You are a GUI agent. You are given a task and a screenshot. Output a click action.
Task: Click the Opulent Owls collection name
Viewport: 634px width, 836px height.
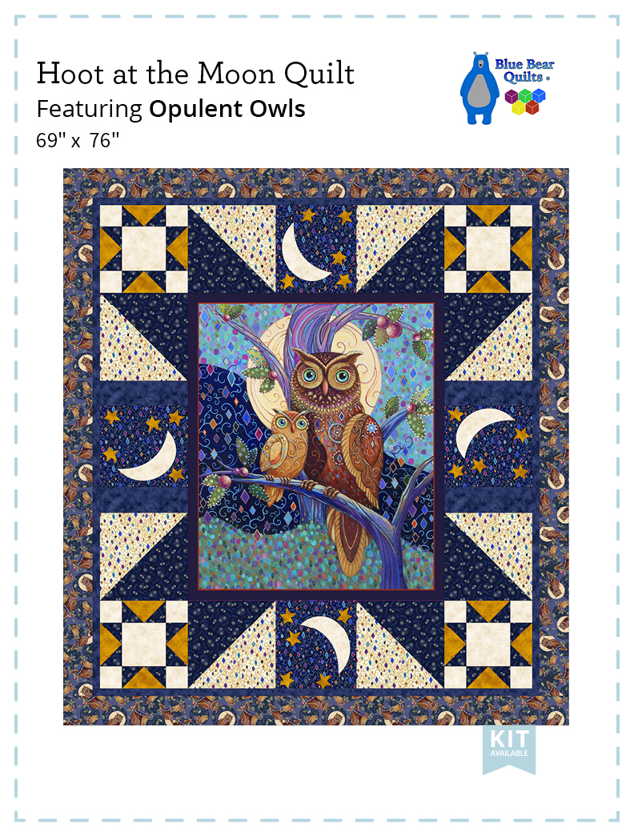point(227,109)
